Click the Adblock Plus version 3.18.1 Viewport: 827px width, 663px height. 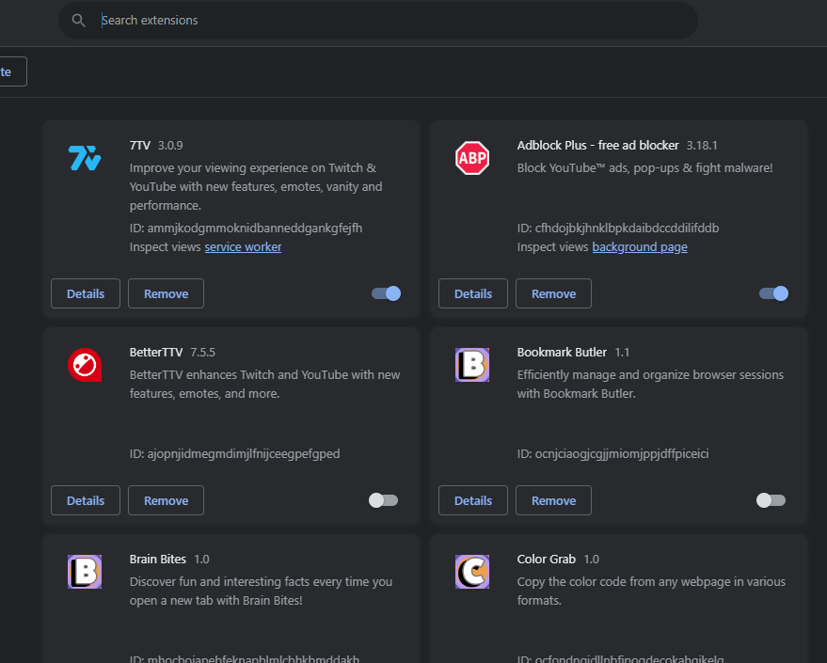pyautogui.click(x=702, y=146)
